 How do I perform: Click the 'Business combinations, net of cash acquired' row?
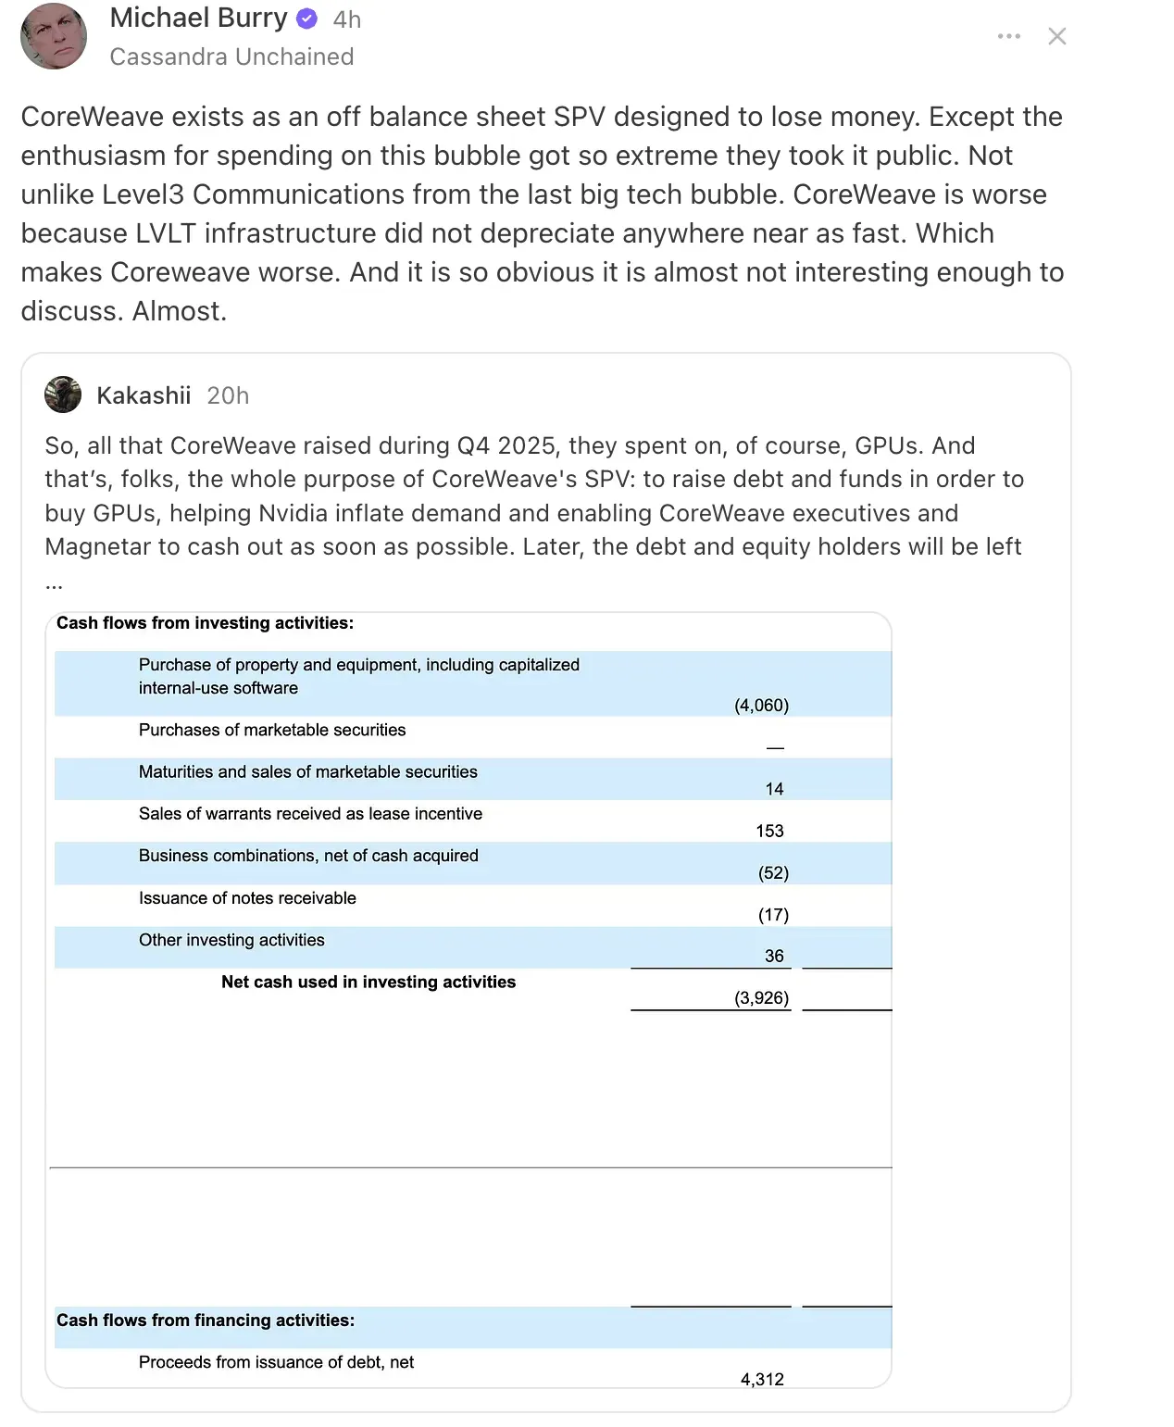pos(308,856)
